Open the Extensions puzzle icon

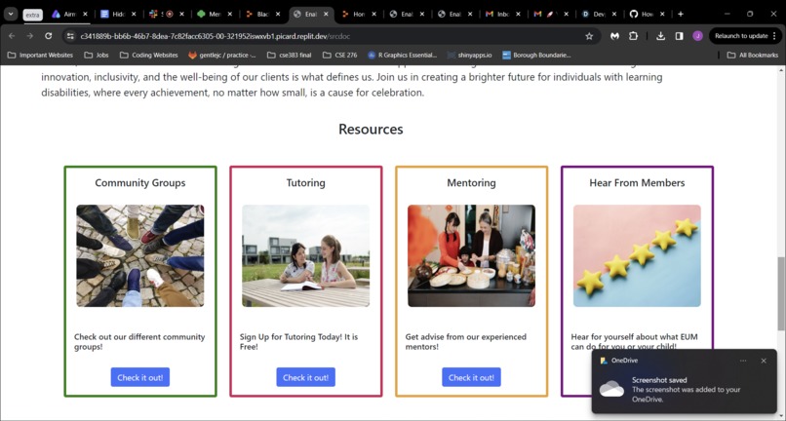click(634, 36)
